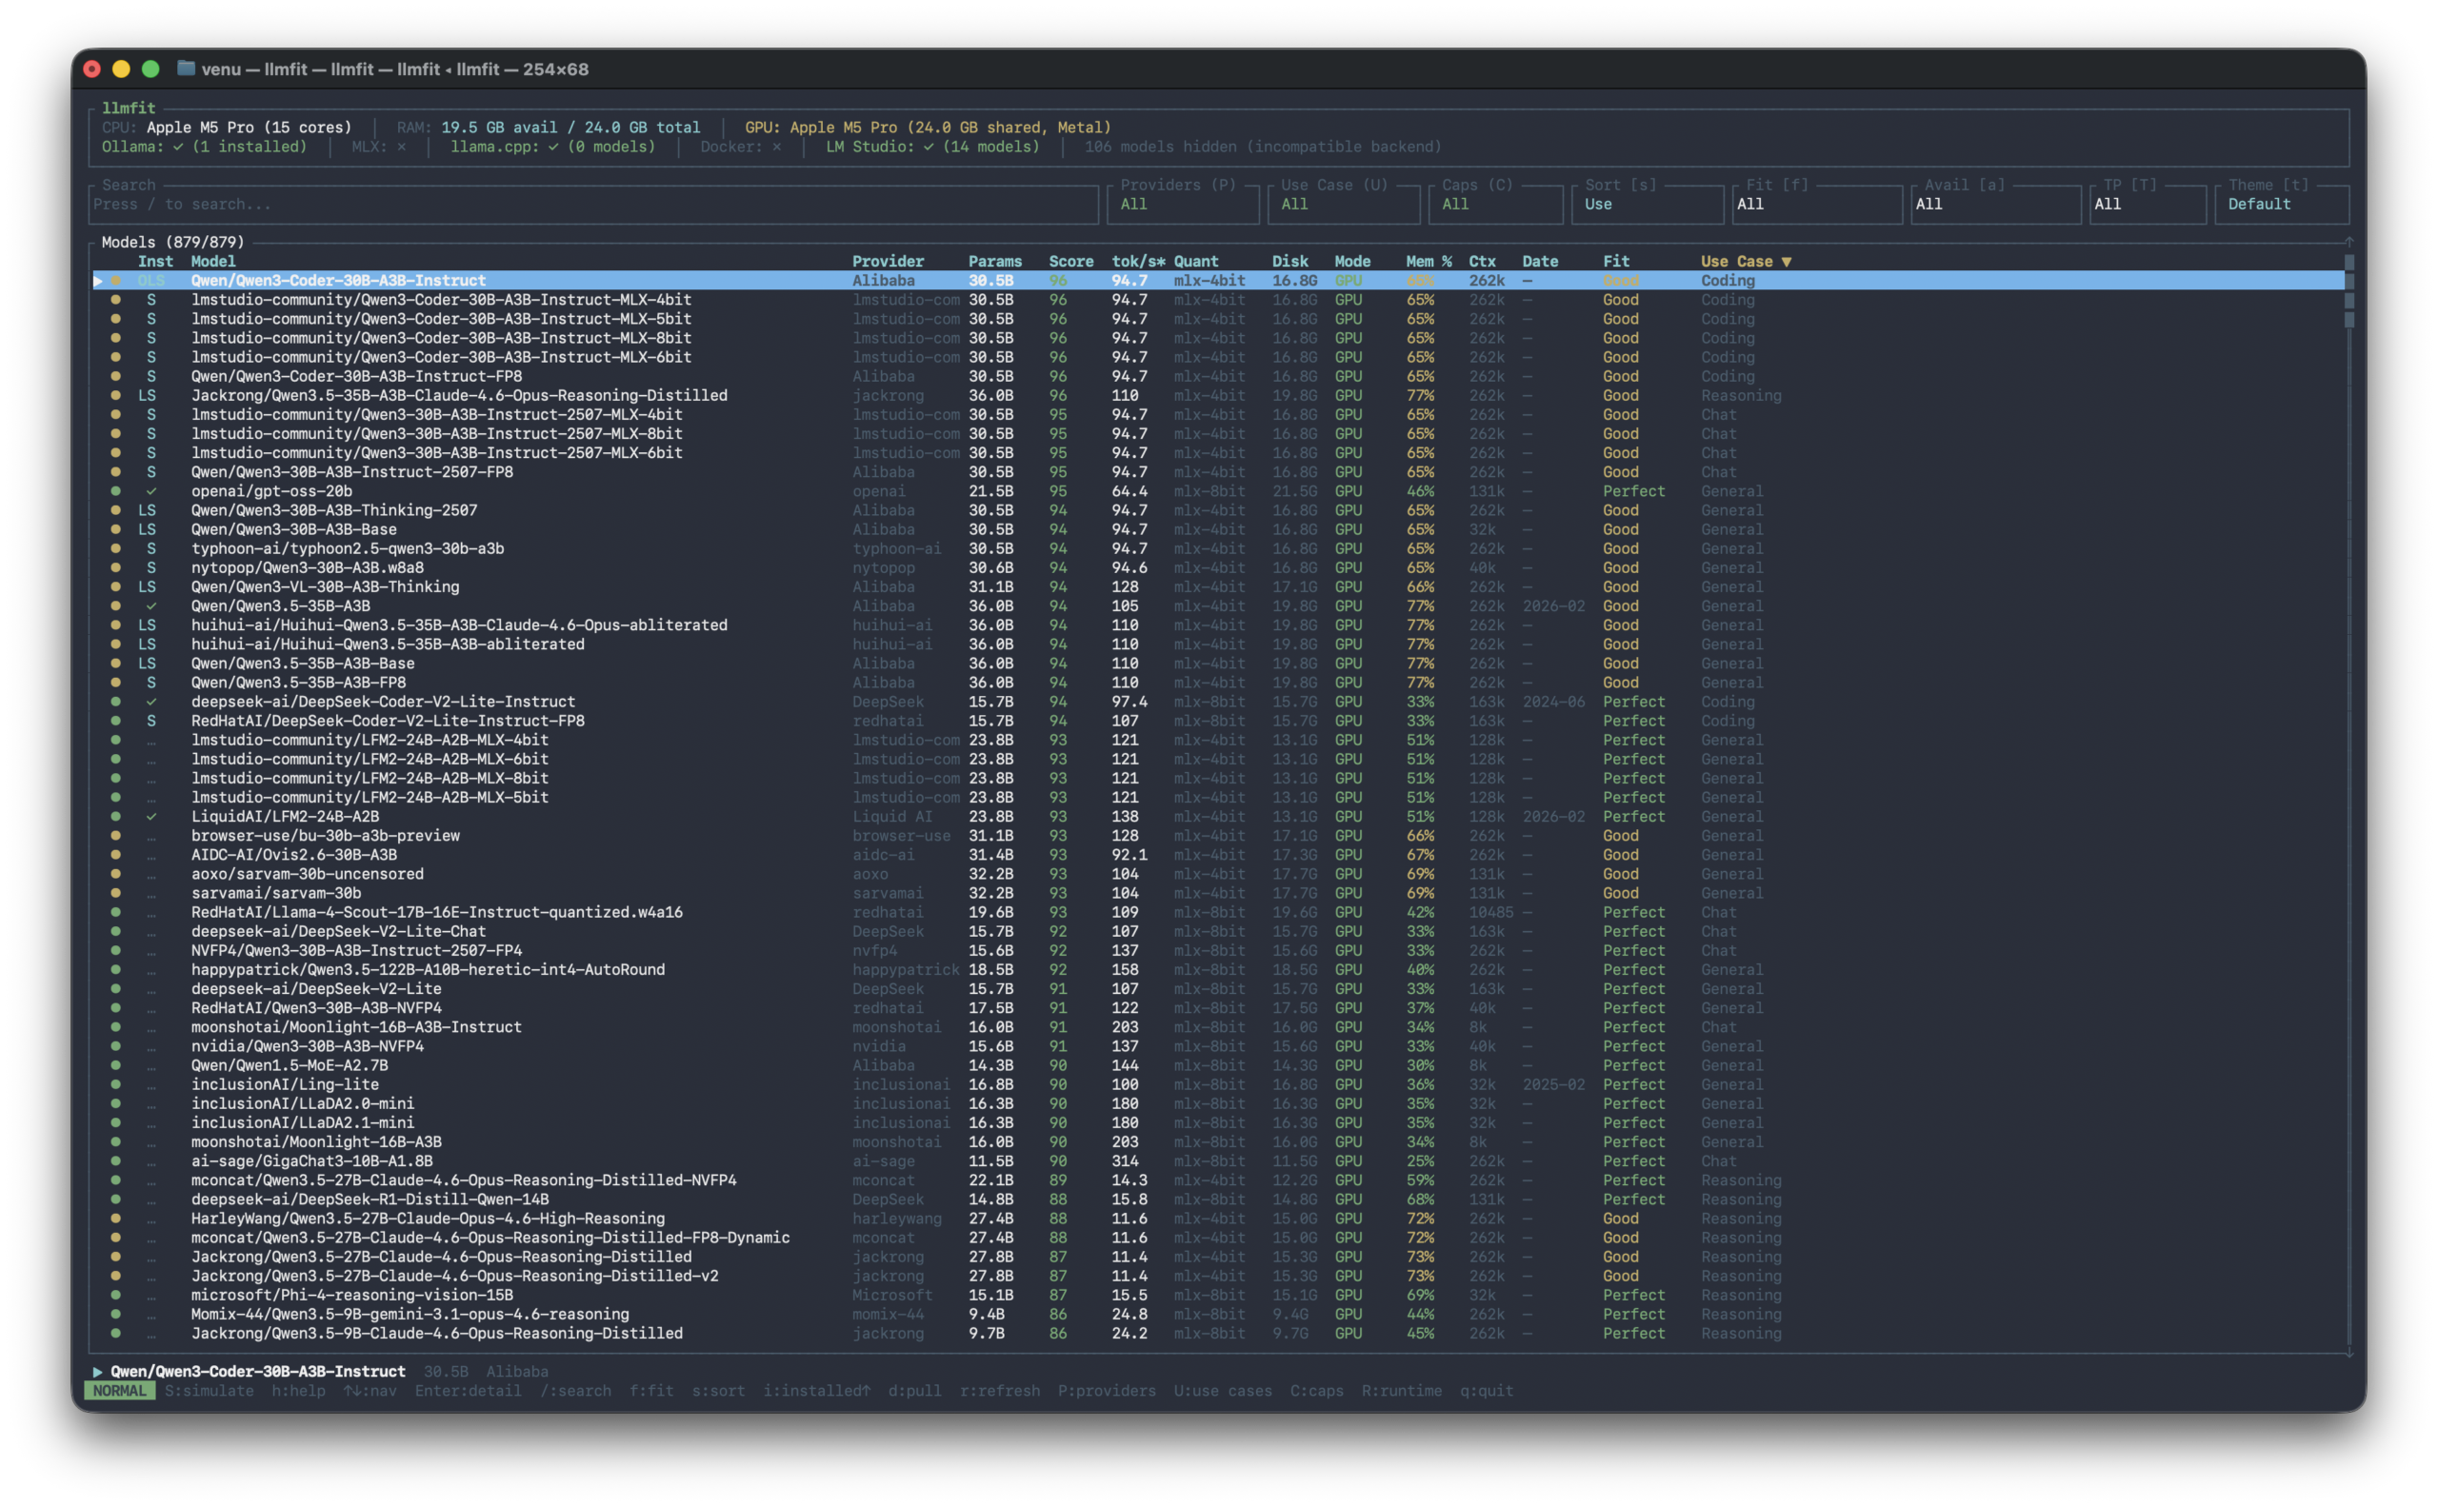Click installed checkmark for openai/gpt-oss-20b
Screen dimensions: 2438x1507
tap(151, 491)
